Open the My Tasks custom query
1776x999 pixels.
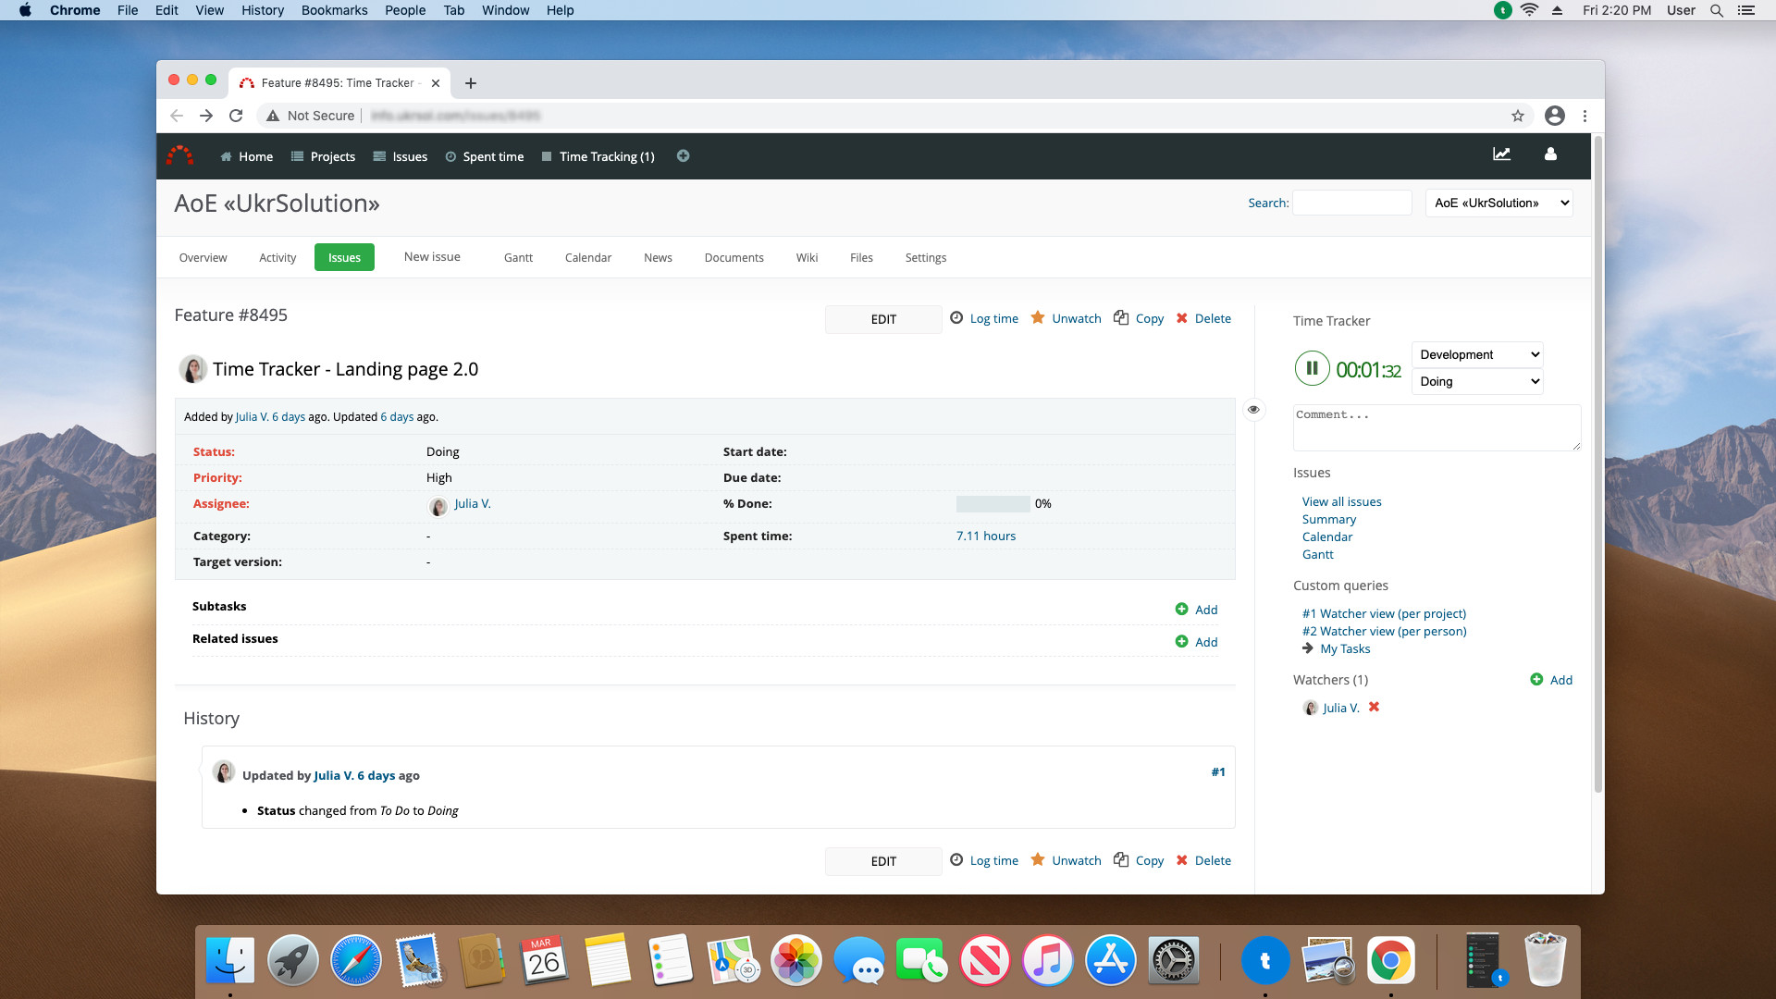[1345, 648]
